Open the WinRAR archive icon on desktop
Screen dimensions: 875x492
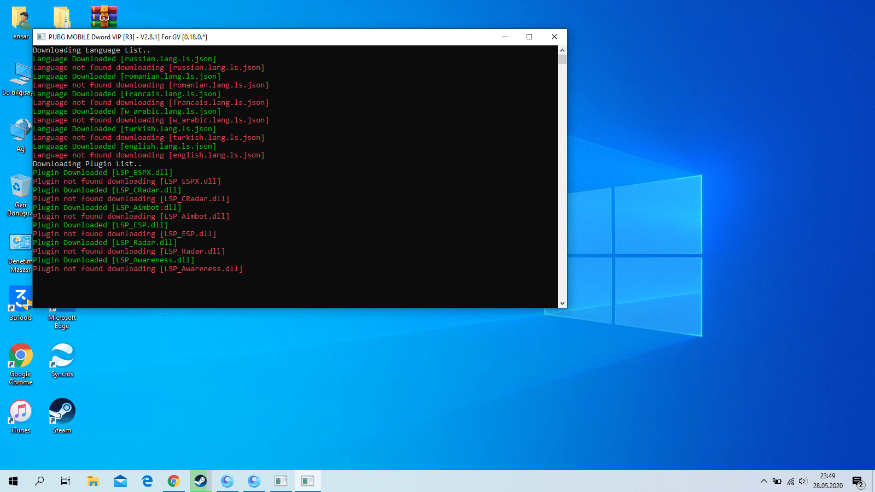pyautogui.click(x=104, y=17)
